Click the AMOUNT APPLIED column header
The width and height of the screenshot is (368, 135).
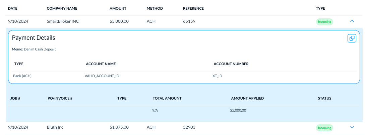(x=247, y=98)
